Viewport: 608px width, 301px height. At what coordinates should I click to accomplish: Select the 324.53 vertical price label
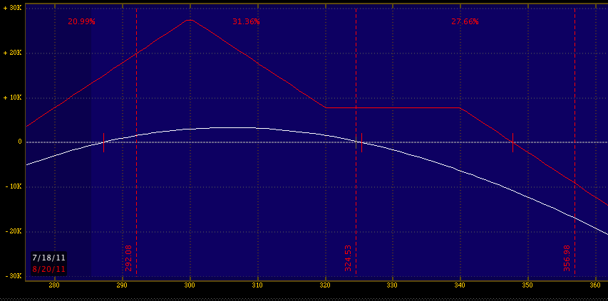point(348,258)
